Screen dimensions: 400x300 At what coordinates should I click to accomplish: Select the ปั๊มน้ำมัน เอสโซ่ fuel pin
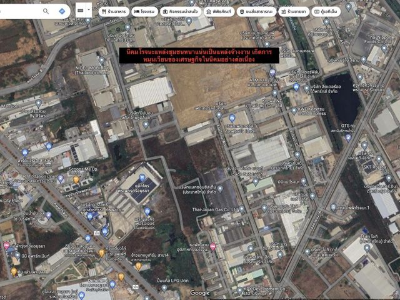(48, 215)
